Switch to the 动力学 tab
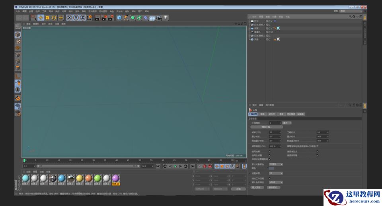The image size is (382, 206). pyautogui.click(x=272, y=114)
